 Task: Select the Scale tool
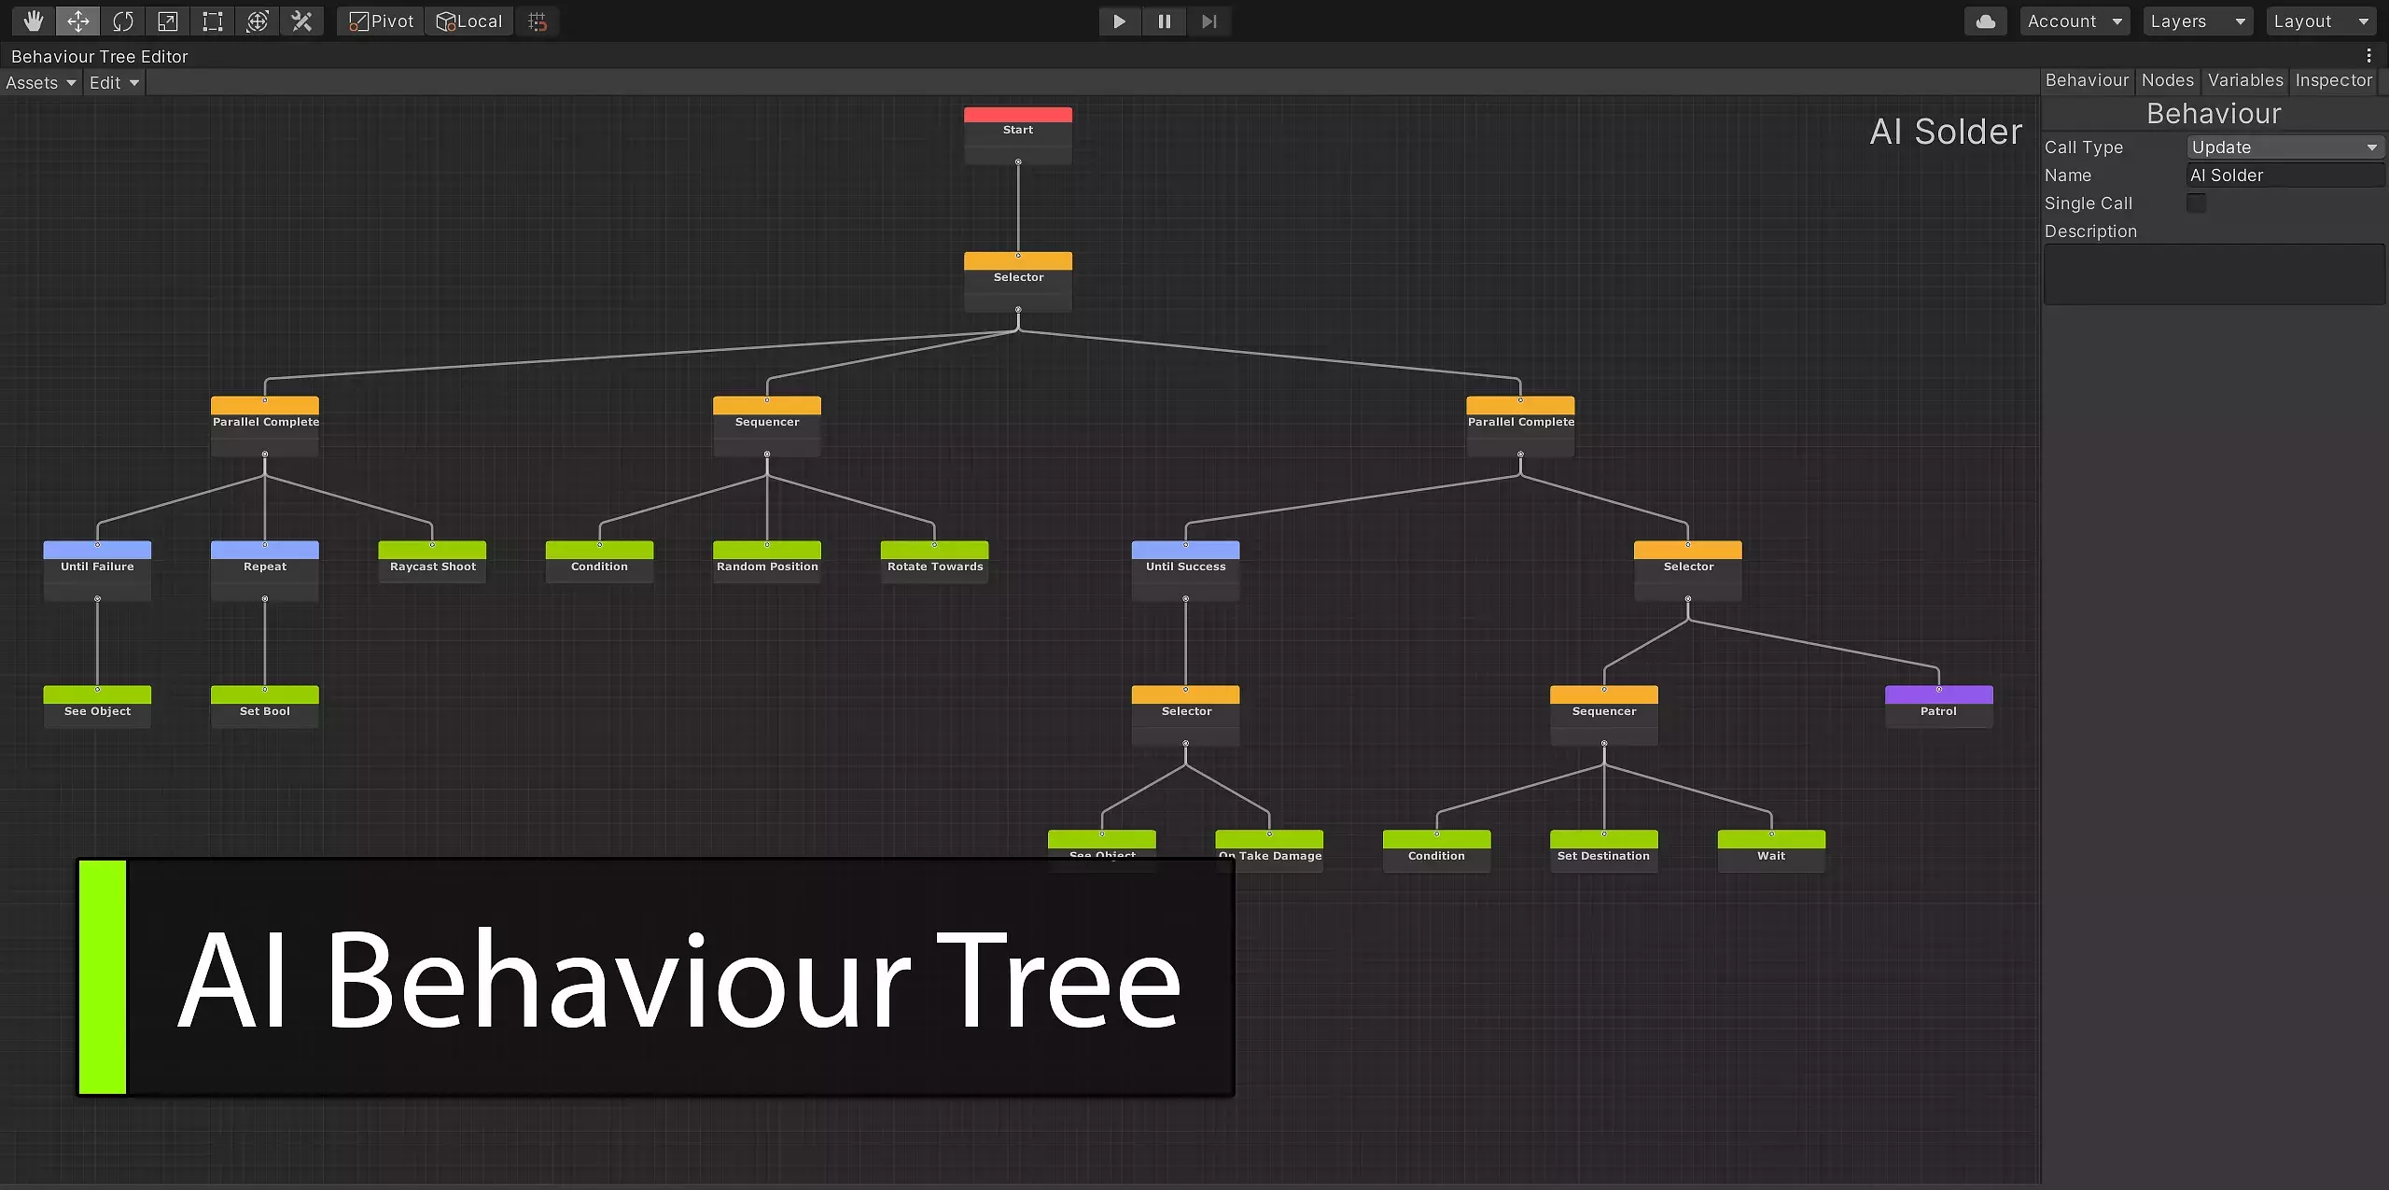(168, 21)
